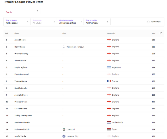Screen dimensions: 167x139
Task: Select the Harry Kane player link
Action: (x=20, y=47)
